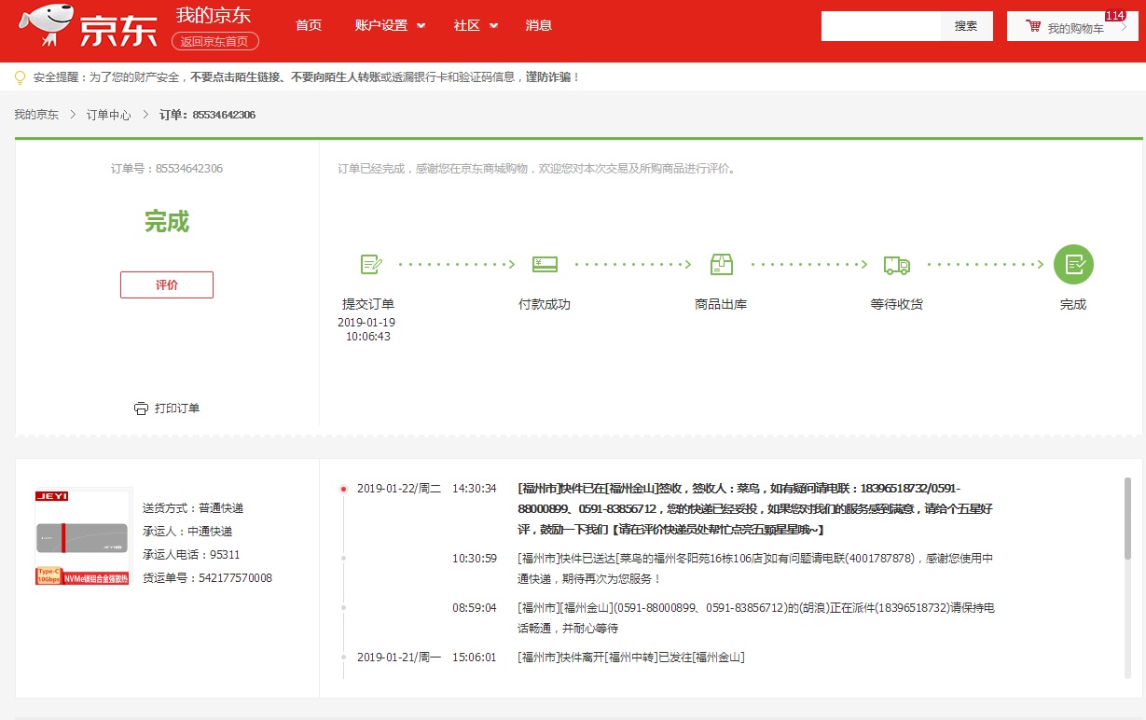The height and width of the screenshot is (720, 1146).
Task: Click the 提交订单 step icon
Action: click(371, 264)
